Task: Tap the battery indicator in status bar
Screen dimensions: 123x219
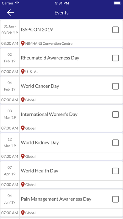Action: coord(117,3)
